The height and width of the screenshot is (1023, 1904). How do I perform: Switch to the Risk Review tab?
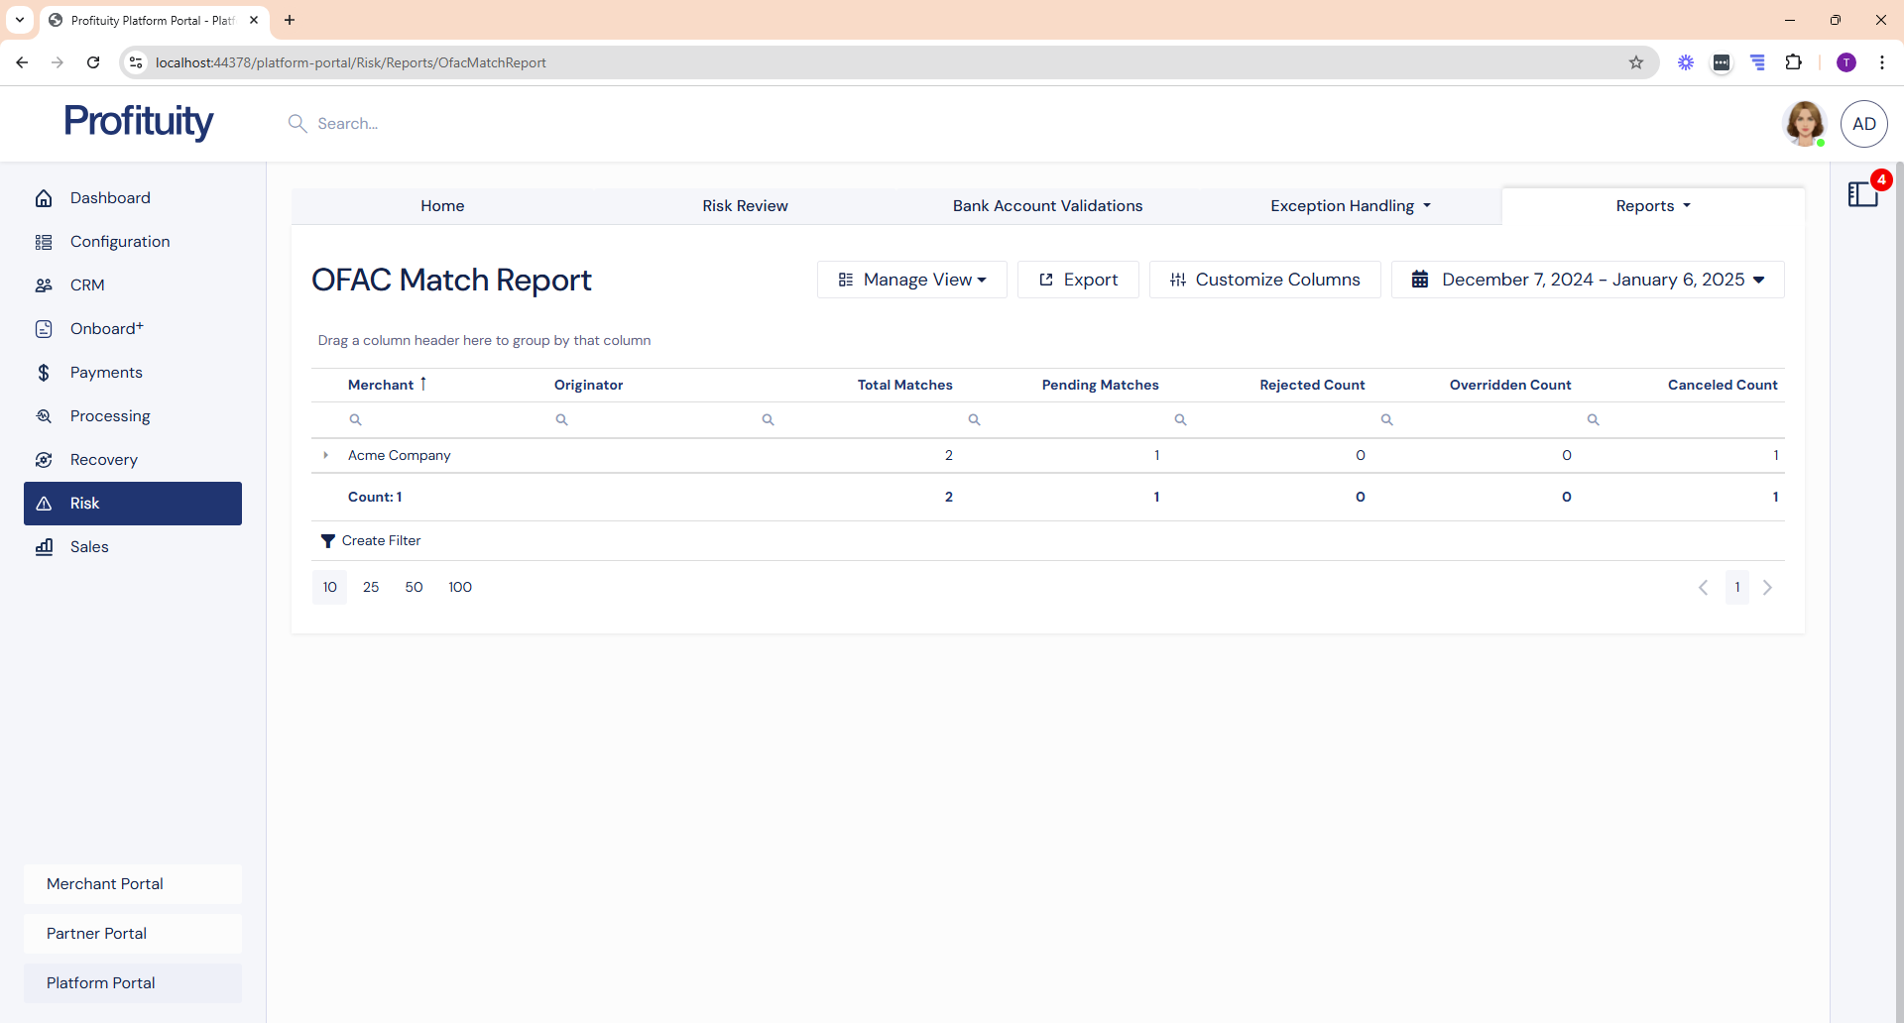[745, 206]
